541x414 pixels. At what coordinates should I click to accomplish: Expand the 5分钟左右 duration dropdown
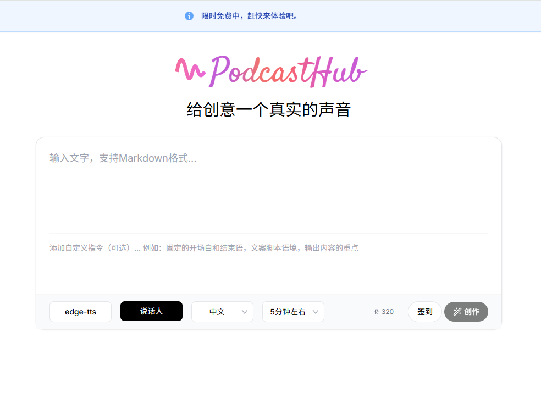(x=293, y=312)
